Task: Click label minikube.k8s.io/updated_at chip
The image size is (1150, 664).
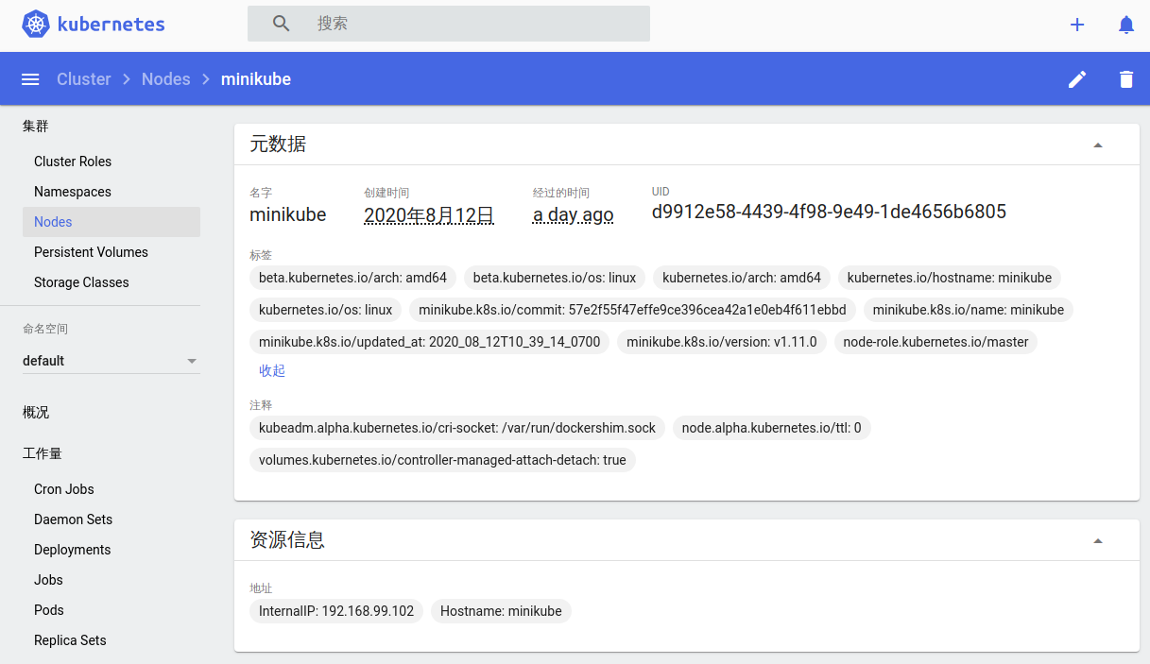Action: coord(430,342)
